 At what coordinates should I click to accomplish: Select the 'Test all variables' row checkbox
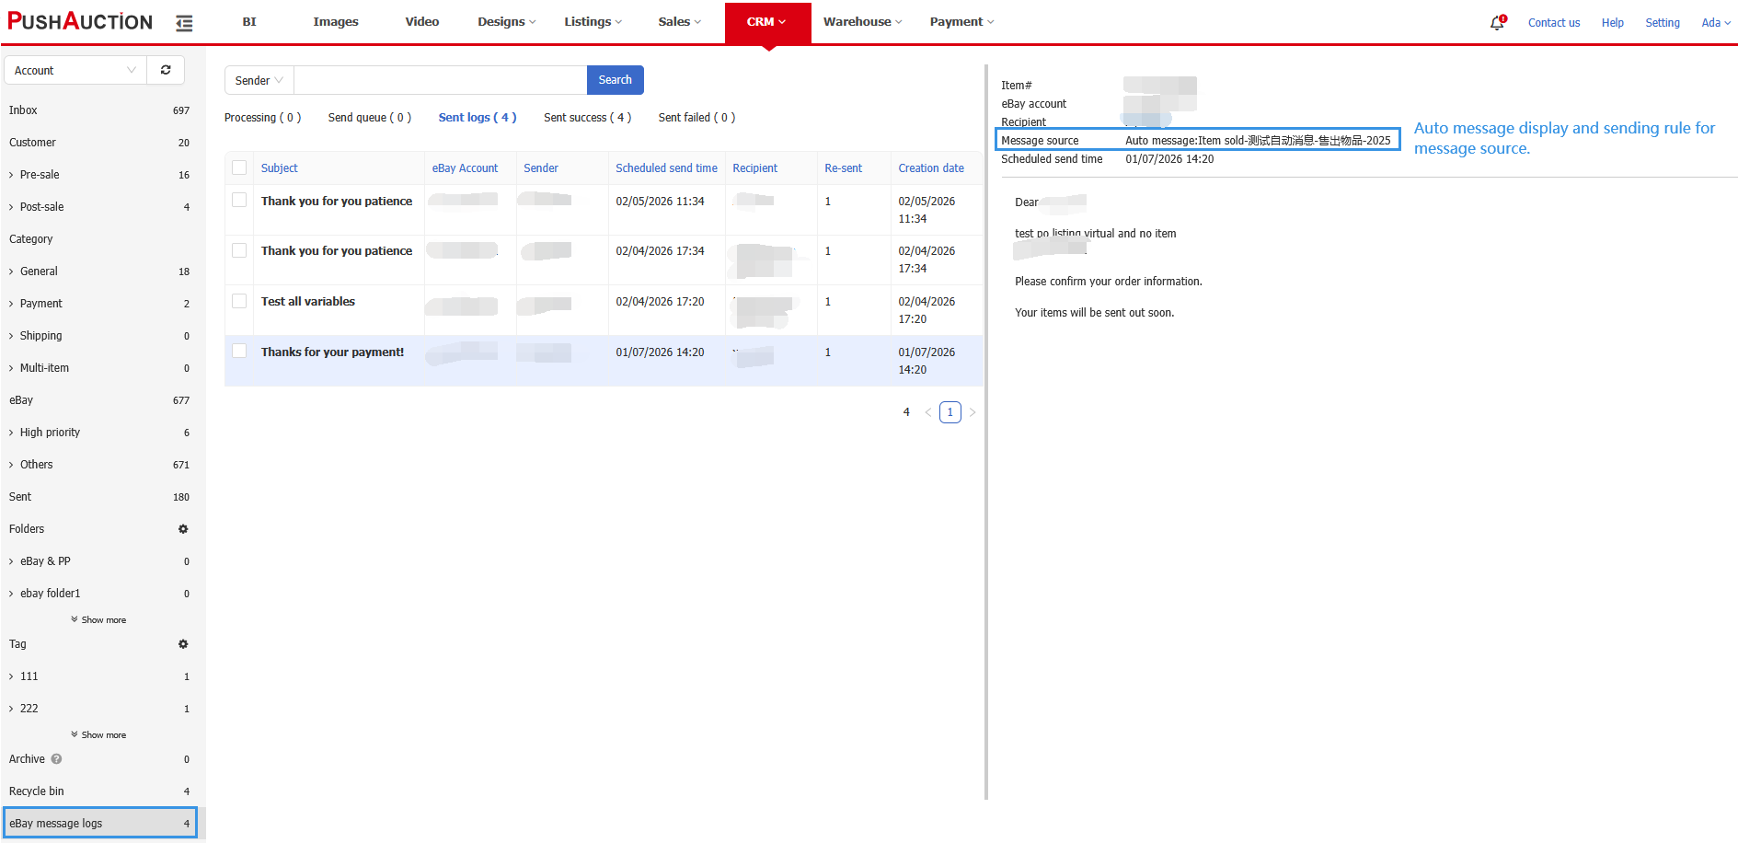[x=239, y=301]
